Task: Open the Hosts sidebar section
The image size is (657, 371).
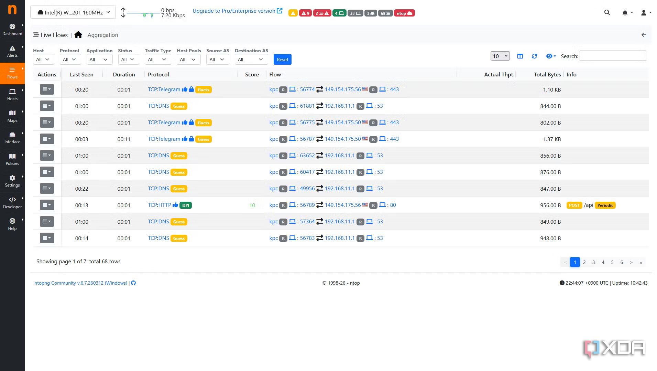Action: pyautogui.click(x=12, y=95)
